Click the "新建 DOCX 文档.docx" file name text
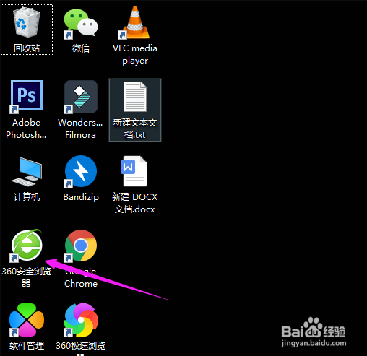The width and height of the screenshot is (367, 356). [x=134, y=203]
